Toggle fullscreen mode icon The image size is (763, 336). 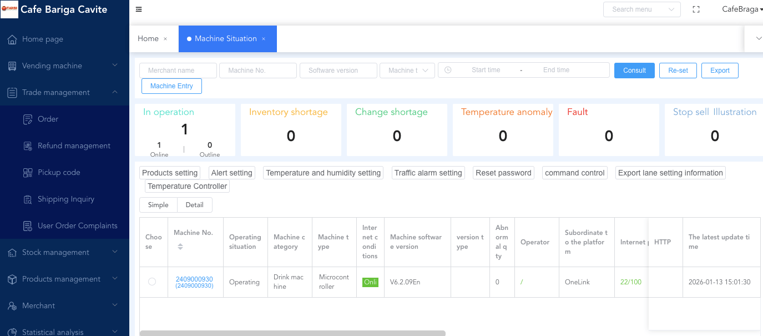click(696, 9)
